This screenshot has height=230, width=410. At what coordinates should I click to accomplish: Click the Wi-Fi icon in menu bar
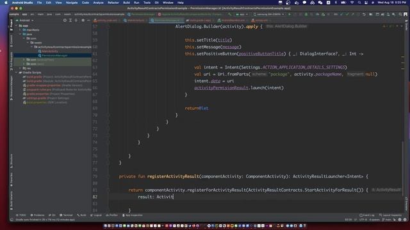coord(352,3)
